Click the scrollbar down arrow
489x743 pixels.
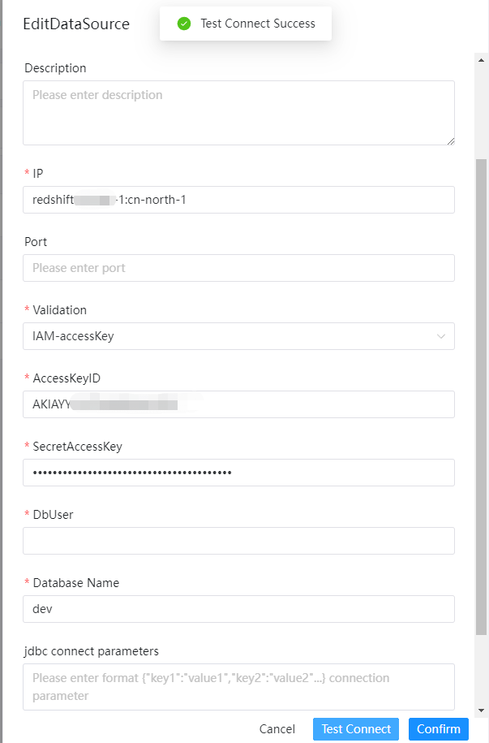pyautogui.click(x=482, y=709)
